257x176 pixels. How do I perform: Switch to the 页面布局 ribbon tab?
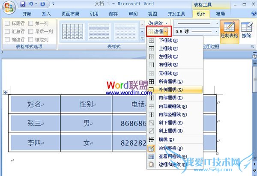point(70,14)
